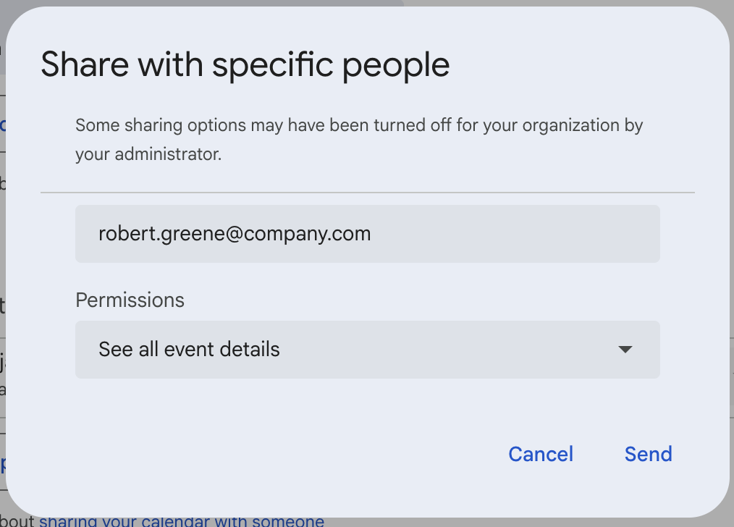Click the 'Share with specific people' dialog title
This screenshot has width=734, height=527.
point(245,64)
